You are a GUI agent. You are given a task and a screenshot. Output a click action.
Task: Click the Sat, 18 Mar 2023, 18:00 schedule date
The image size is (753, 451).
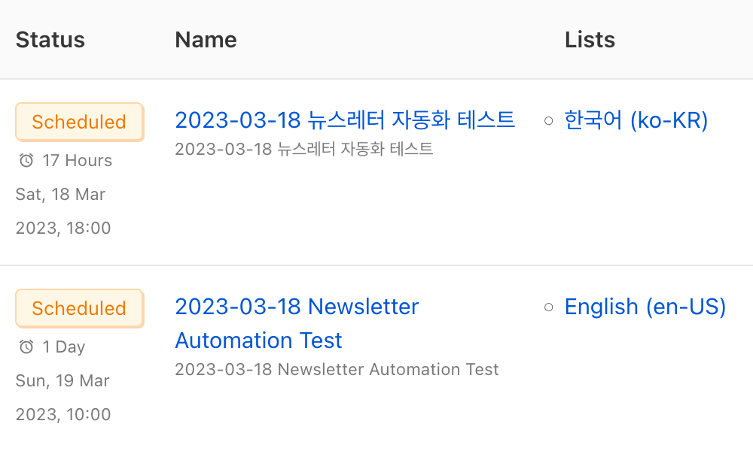click(62, 211)
